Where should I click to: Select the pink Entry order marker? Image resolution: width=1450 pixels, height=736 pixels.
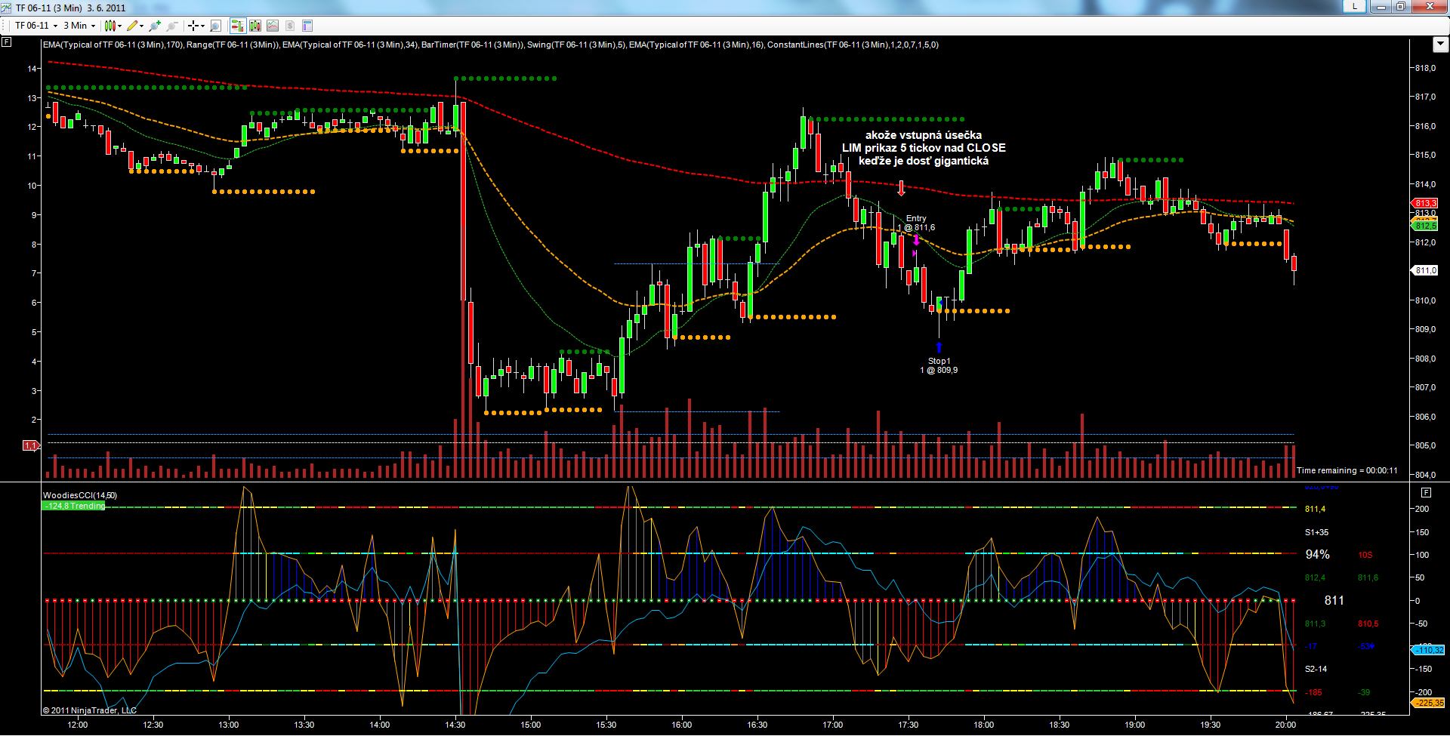(916, 240)
